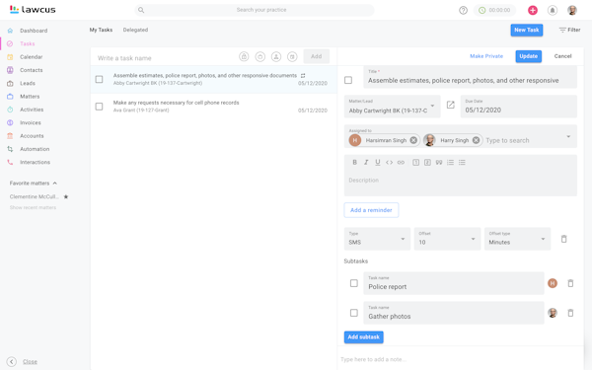Toggle underline formatting in description
This screenshot has width=592, height=370.
point(378,163)
